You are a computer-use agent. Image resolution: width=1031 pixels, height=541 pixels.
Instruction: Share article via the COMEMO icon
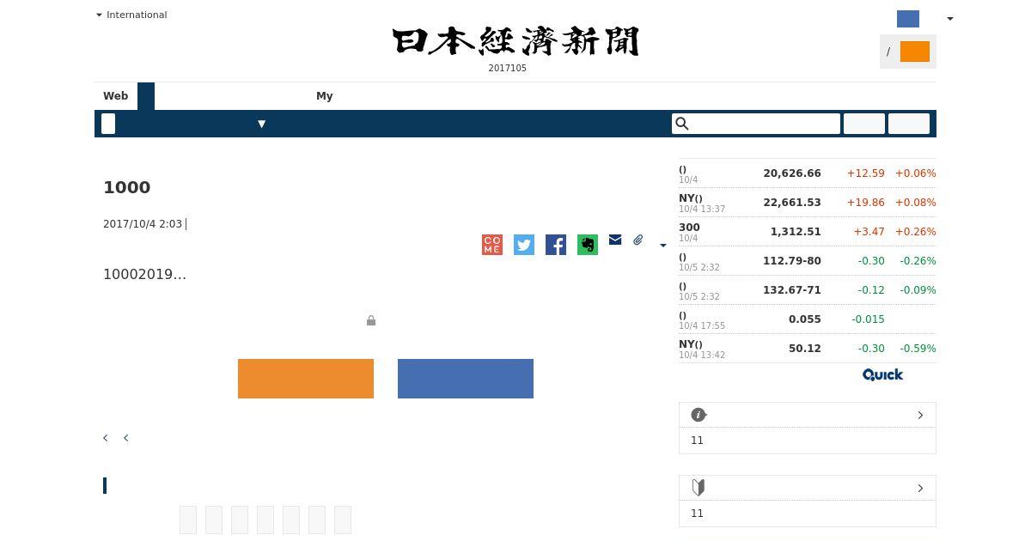[492, 245]
